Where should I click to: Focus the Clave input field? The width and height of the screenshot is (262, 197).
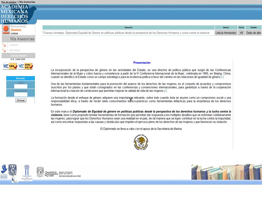coord(21,86)
